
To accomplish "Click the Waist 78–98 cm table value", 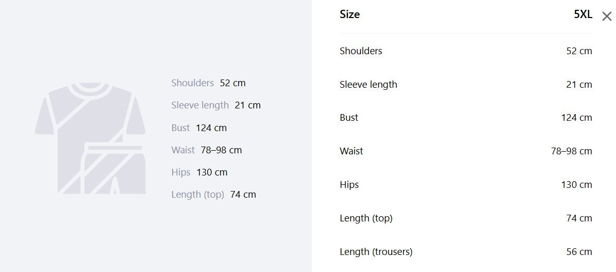I will click(x=572, y=151).
